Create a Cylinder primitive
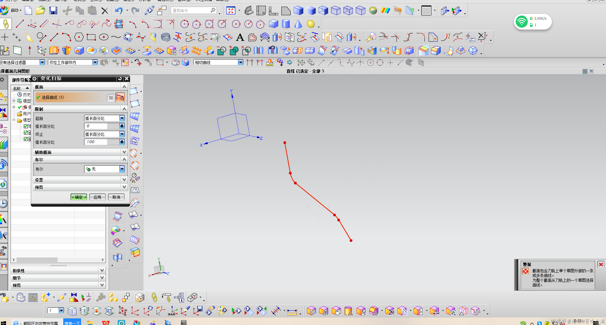Viewport: 606px width, 325px height. coord(286,24)
